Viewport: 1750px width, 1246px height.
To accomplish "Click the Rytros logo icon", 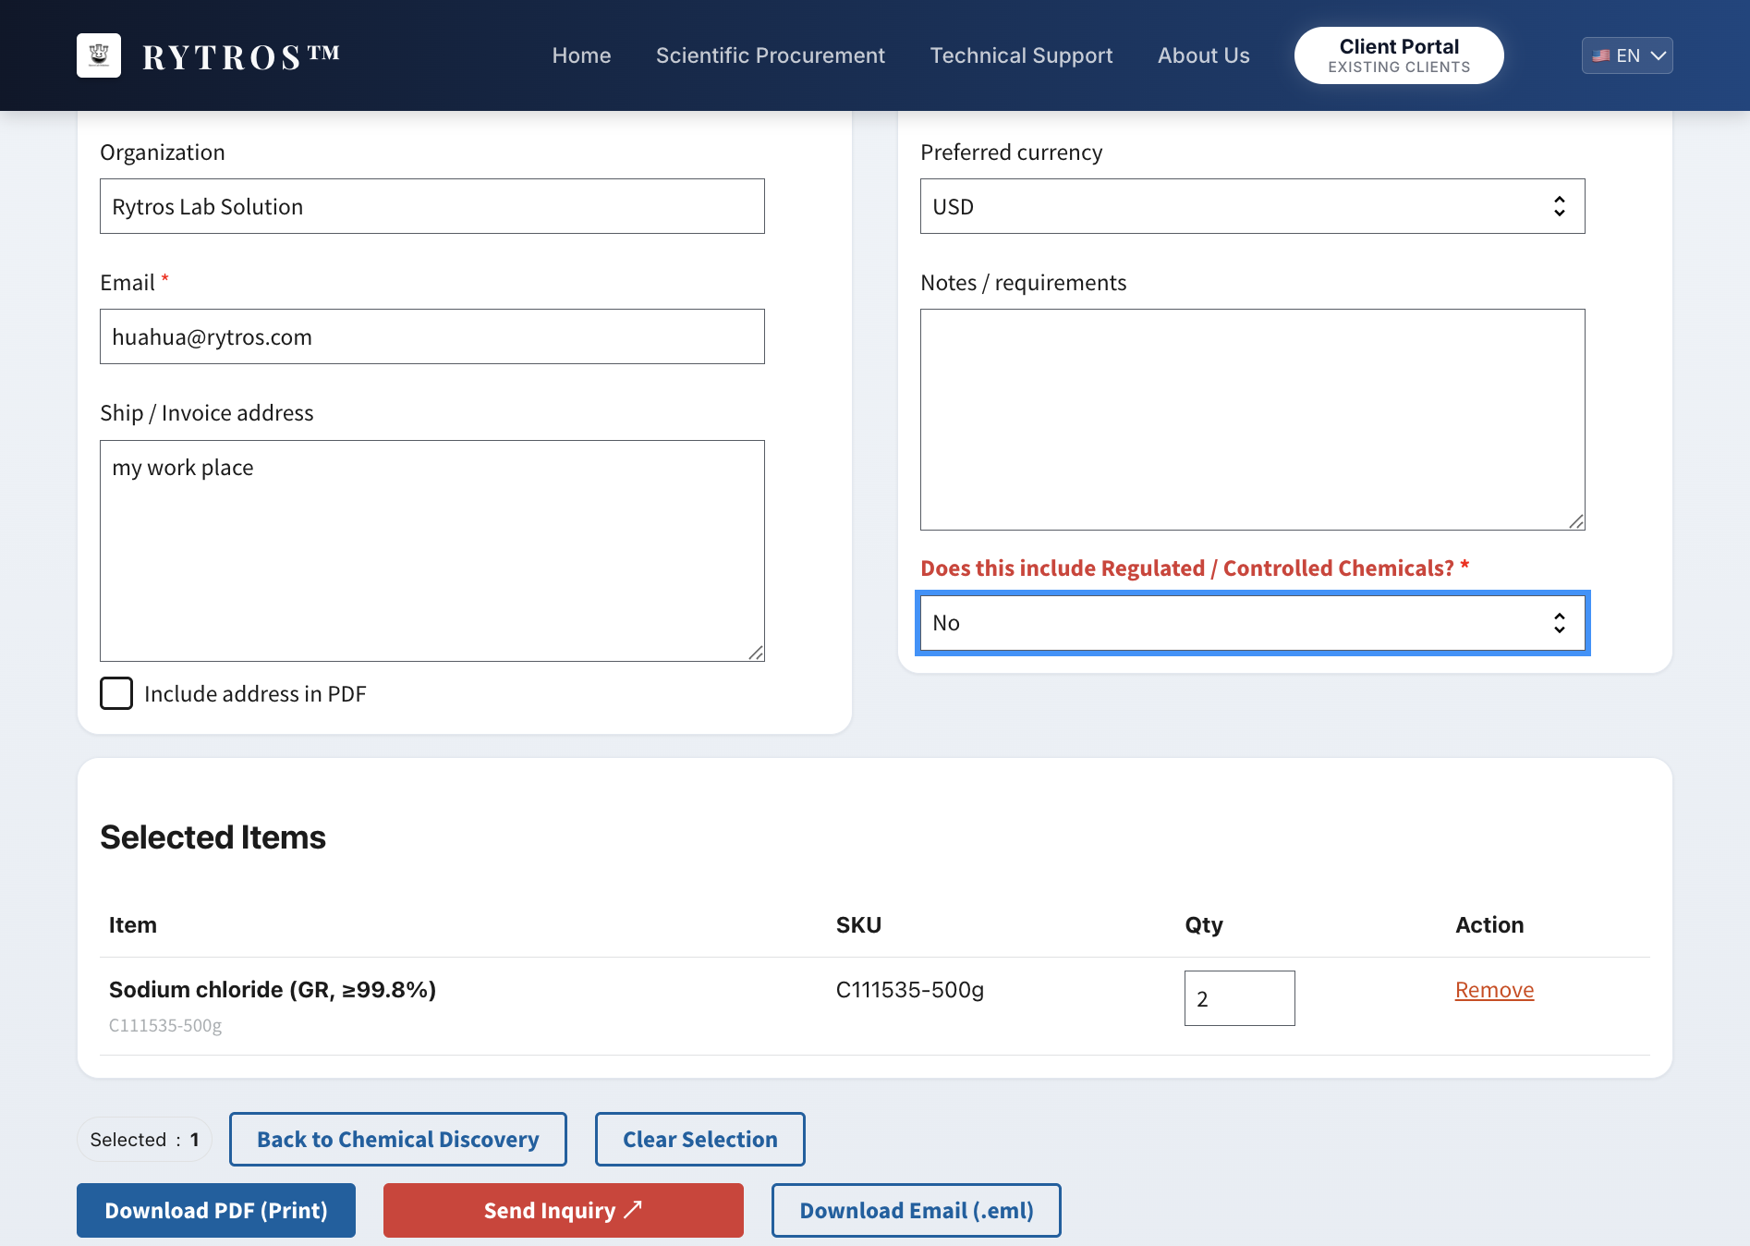I will 99,55.
